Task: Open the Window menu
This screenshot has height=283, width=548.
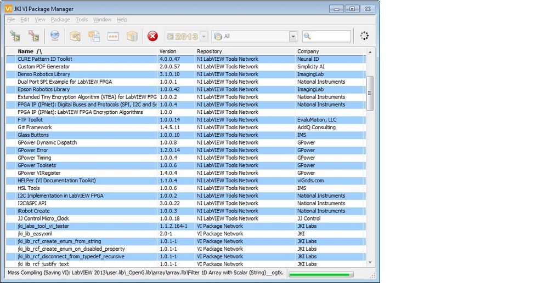Action: (103, 20)
